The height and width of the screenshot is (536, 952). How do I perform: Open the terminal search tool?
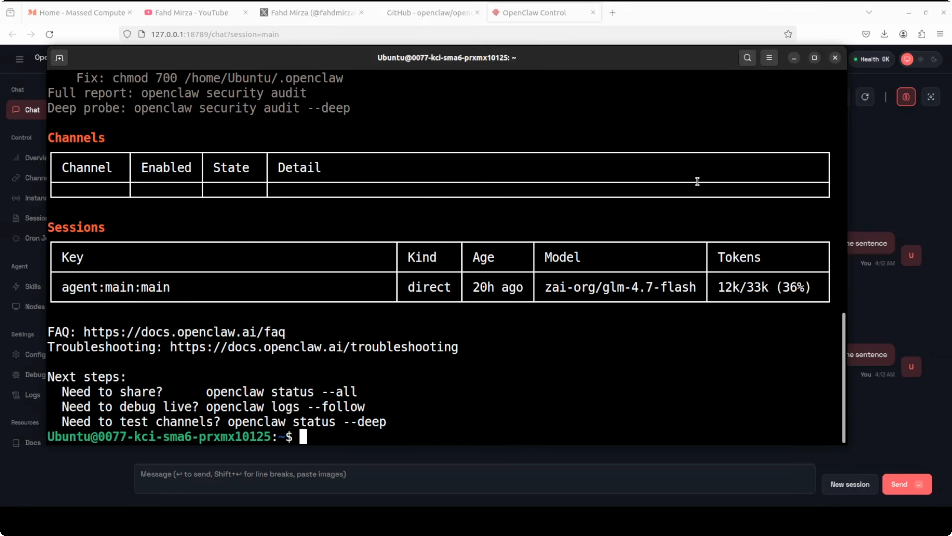pos(747,58)
